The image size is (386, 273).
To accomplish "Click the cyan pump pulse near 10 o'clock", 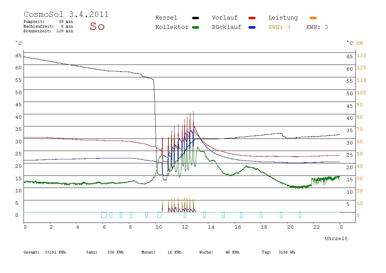I will coord(159,215).
